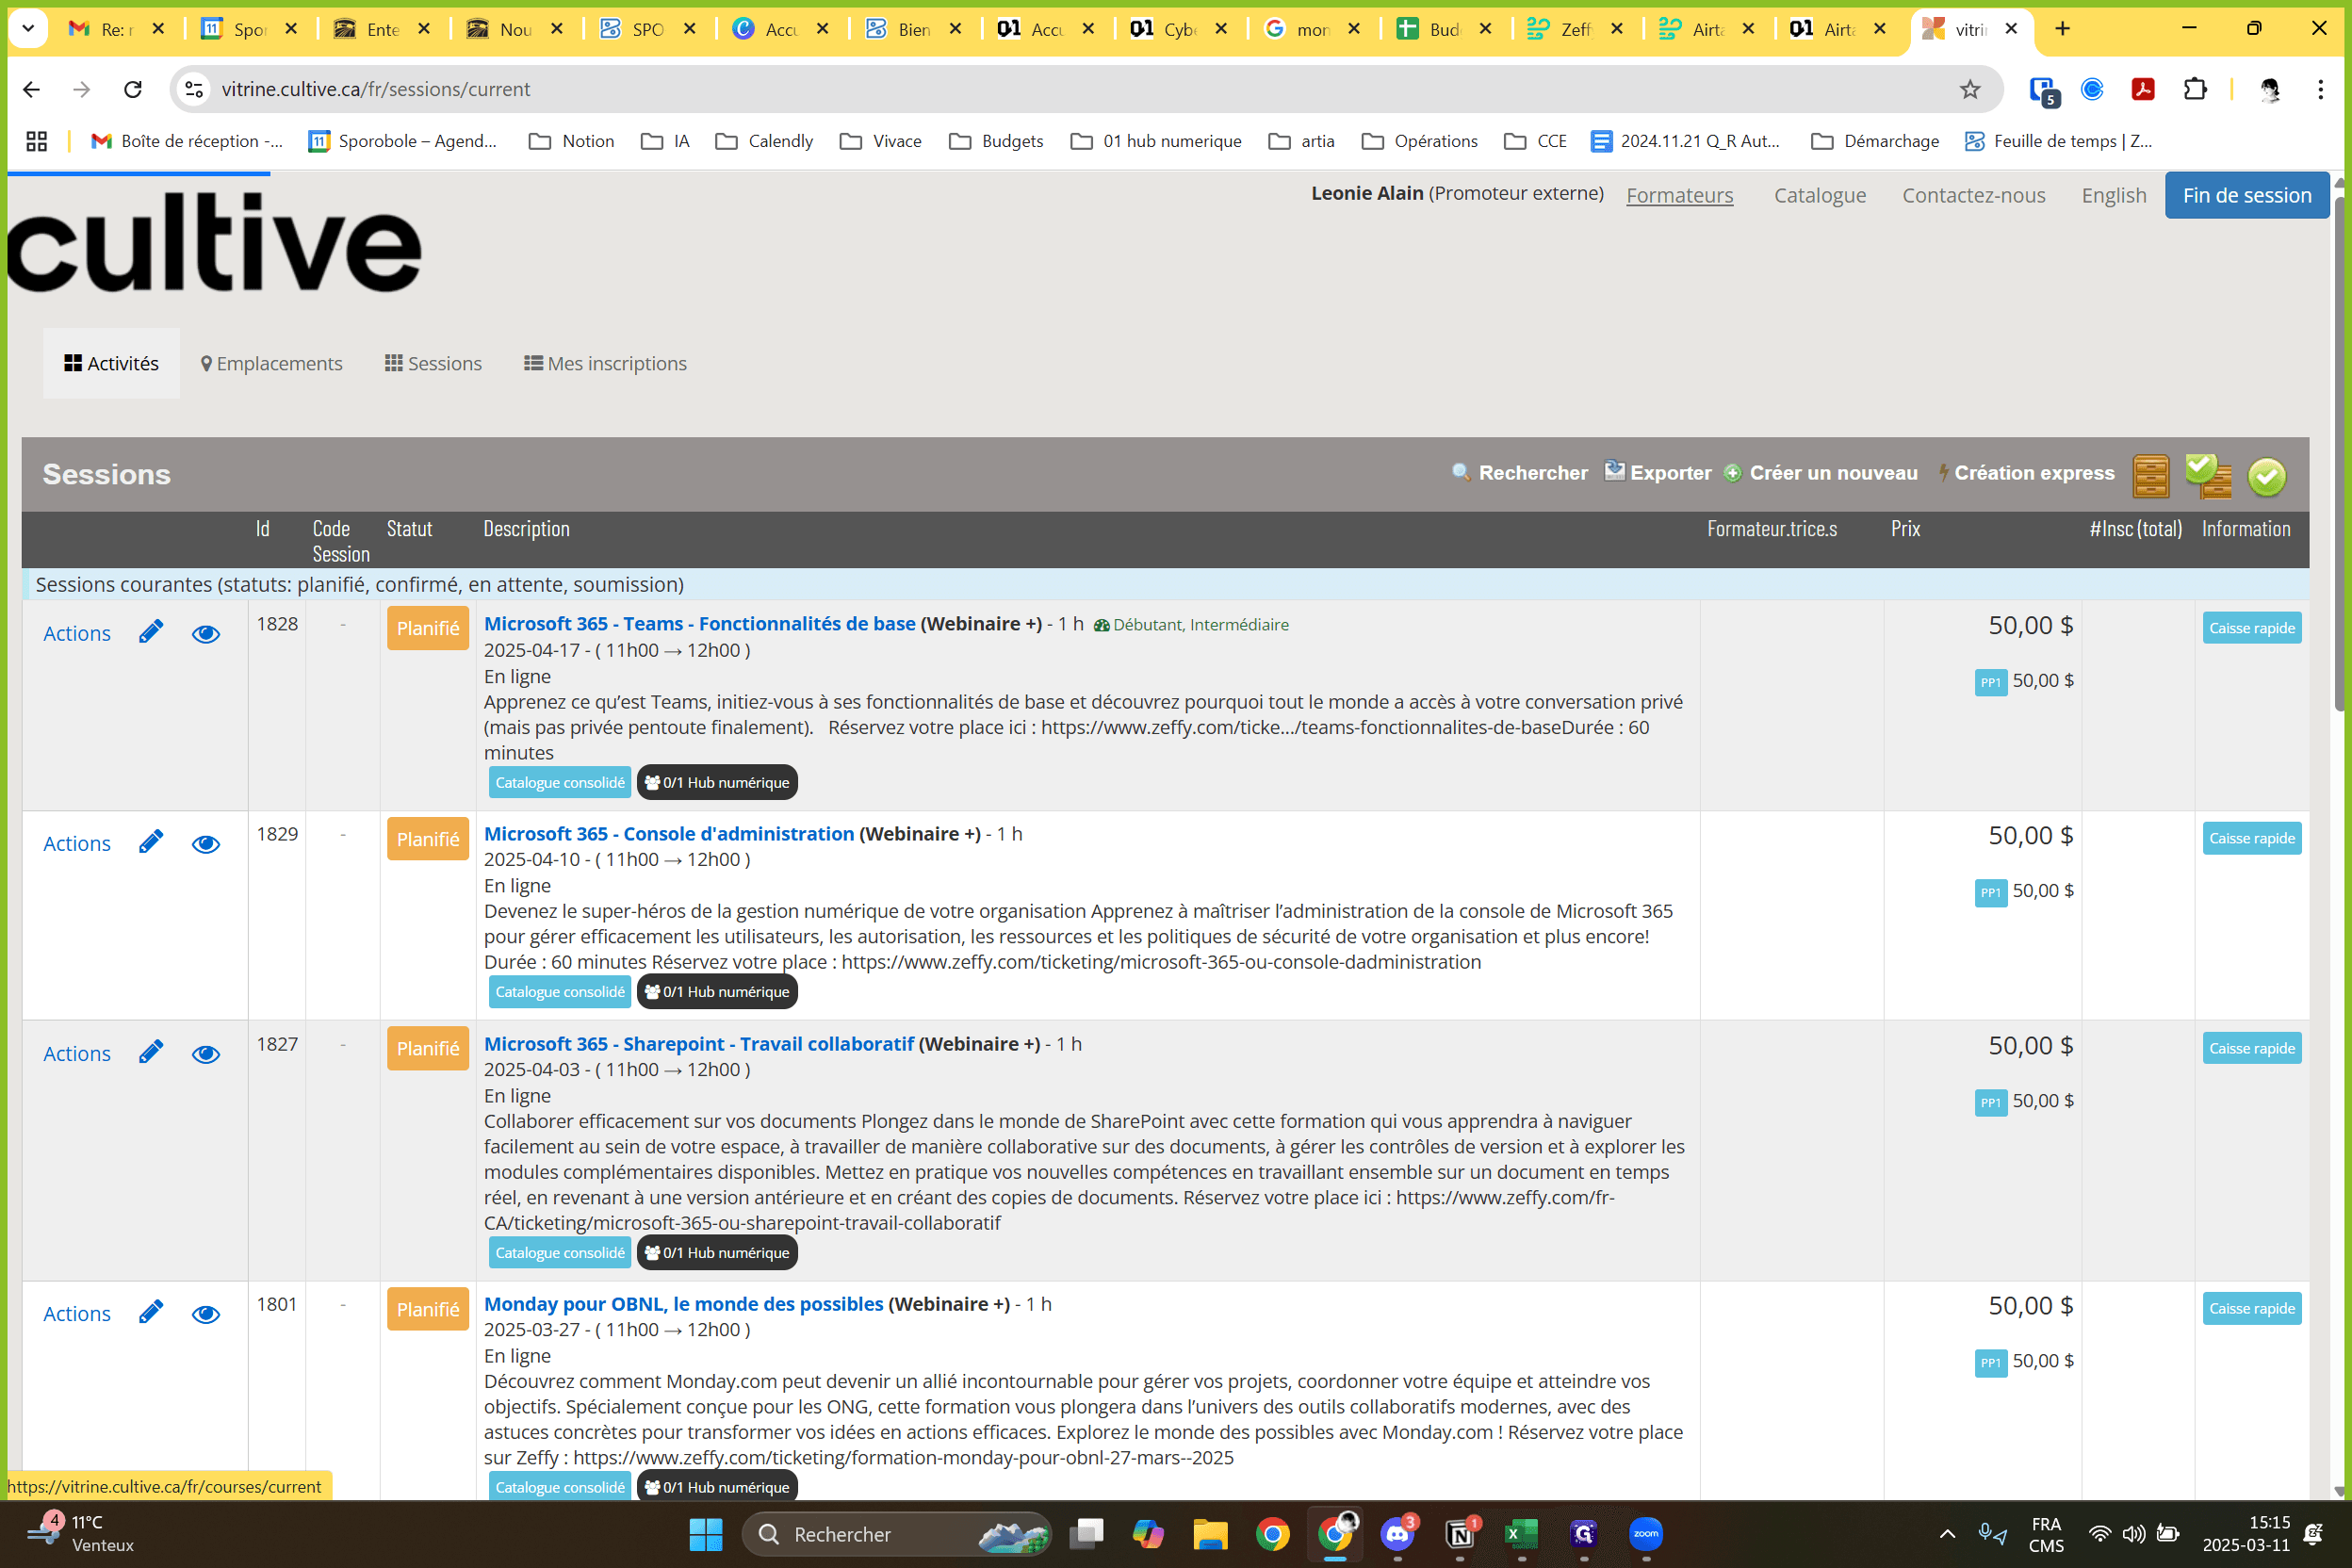Viewport: 2352px width, 1568px height.
Task: Open Actions dropdown for session 1827
Action: pyautogui.click(x=77, y=1053)
